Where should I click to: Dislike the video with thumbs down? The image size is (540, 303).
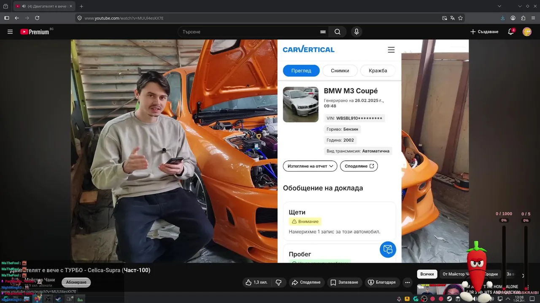coord(278,282)
